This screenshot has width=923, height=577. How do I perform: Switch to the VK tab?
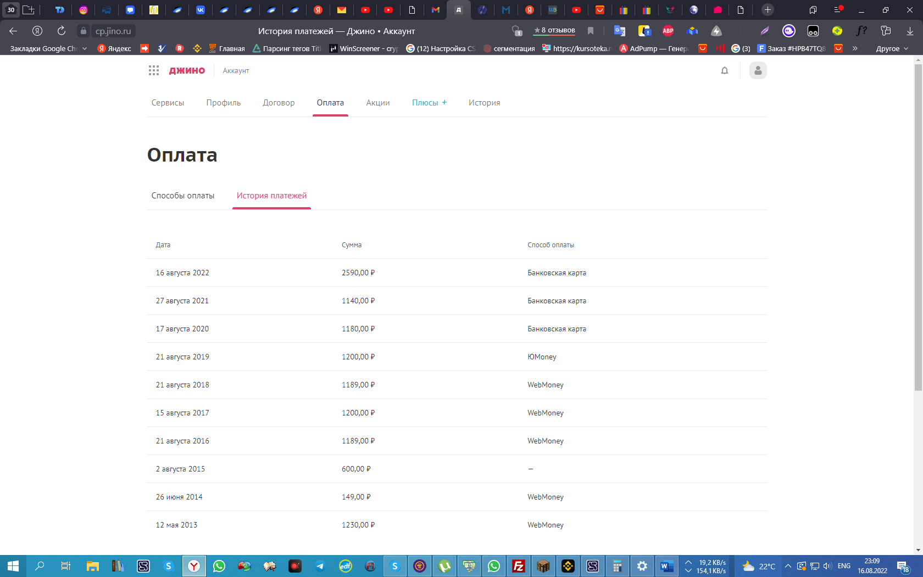click(201, 10)
